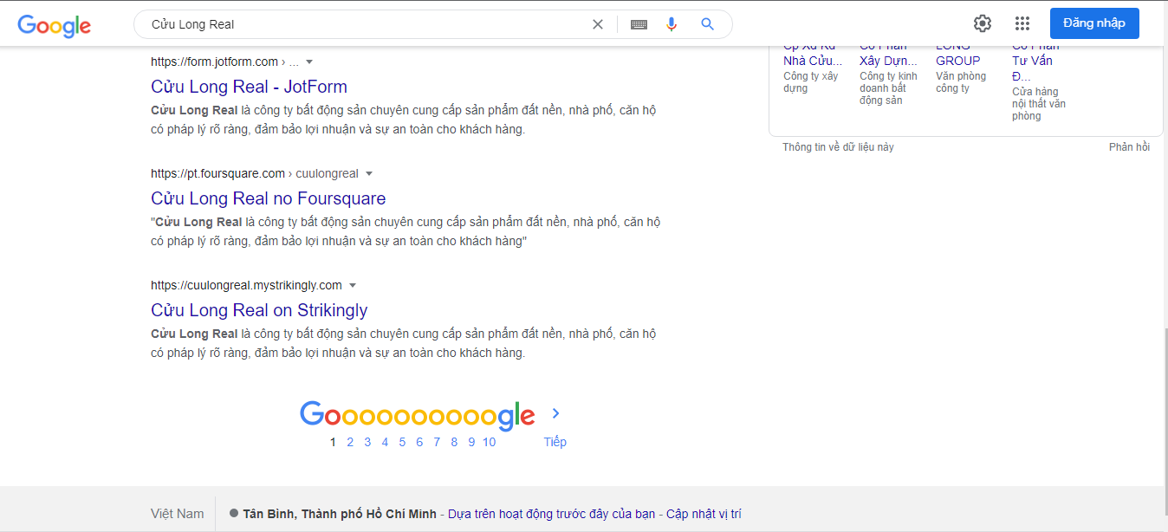Go to results page 7
Viewport: 1168px width, 532px height.
pyautogui.click(x=437, y=442)
